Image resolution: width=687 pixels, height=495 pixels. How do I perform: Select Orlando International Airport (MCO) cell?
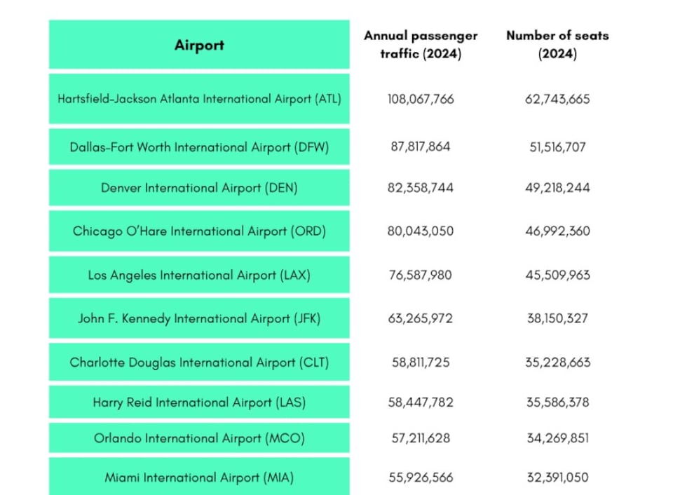(x=199, y=438)
